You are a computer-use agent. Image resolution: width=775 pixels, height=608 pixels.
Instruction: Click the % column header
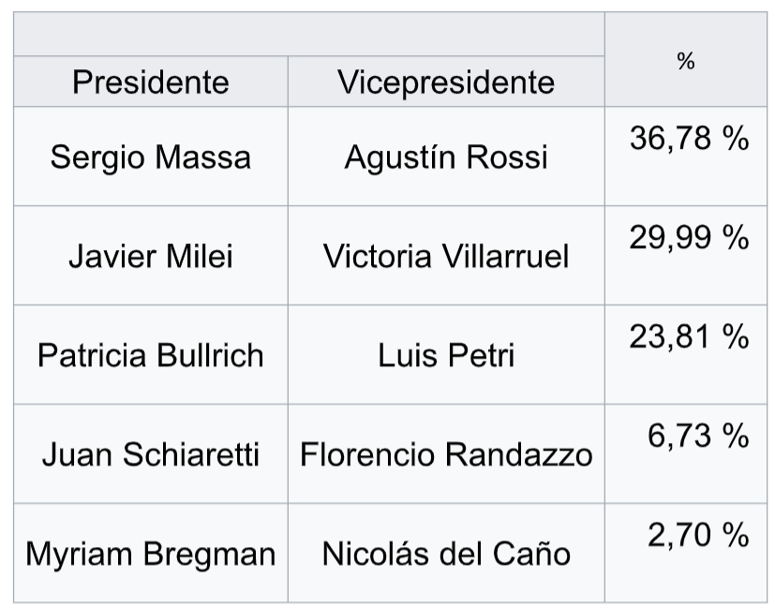686,62
